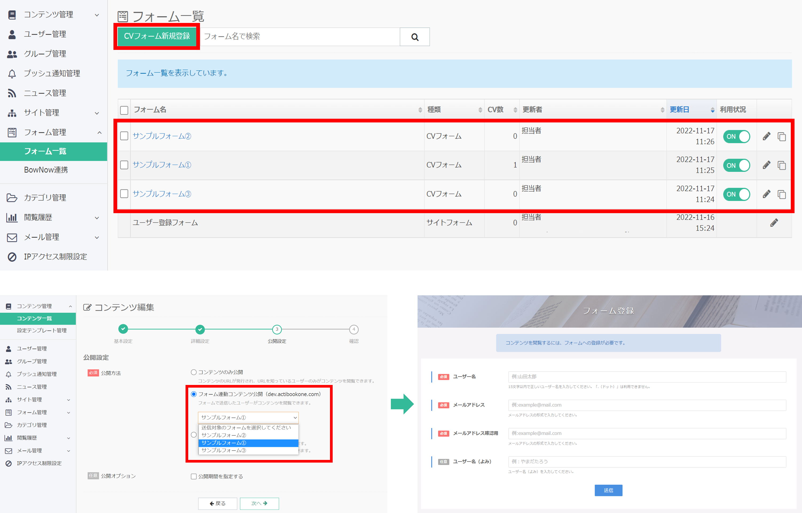Open the サンプルフォーム② link
Viewport: 802px width, 513px height.
point(162,136)
